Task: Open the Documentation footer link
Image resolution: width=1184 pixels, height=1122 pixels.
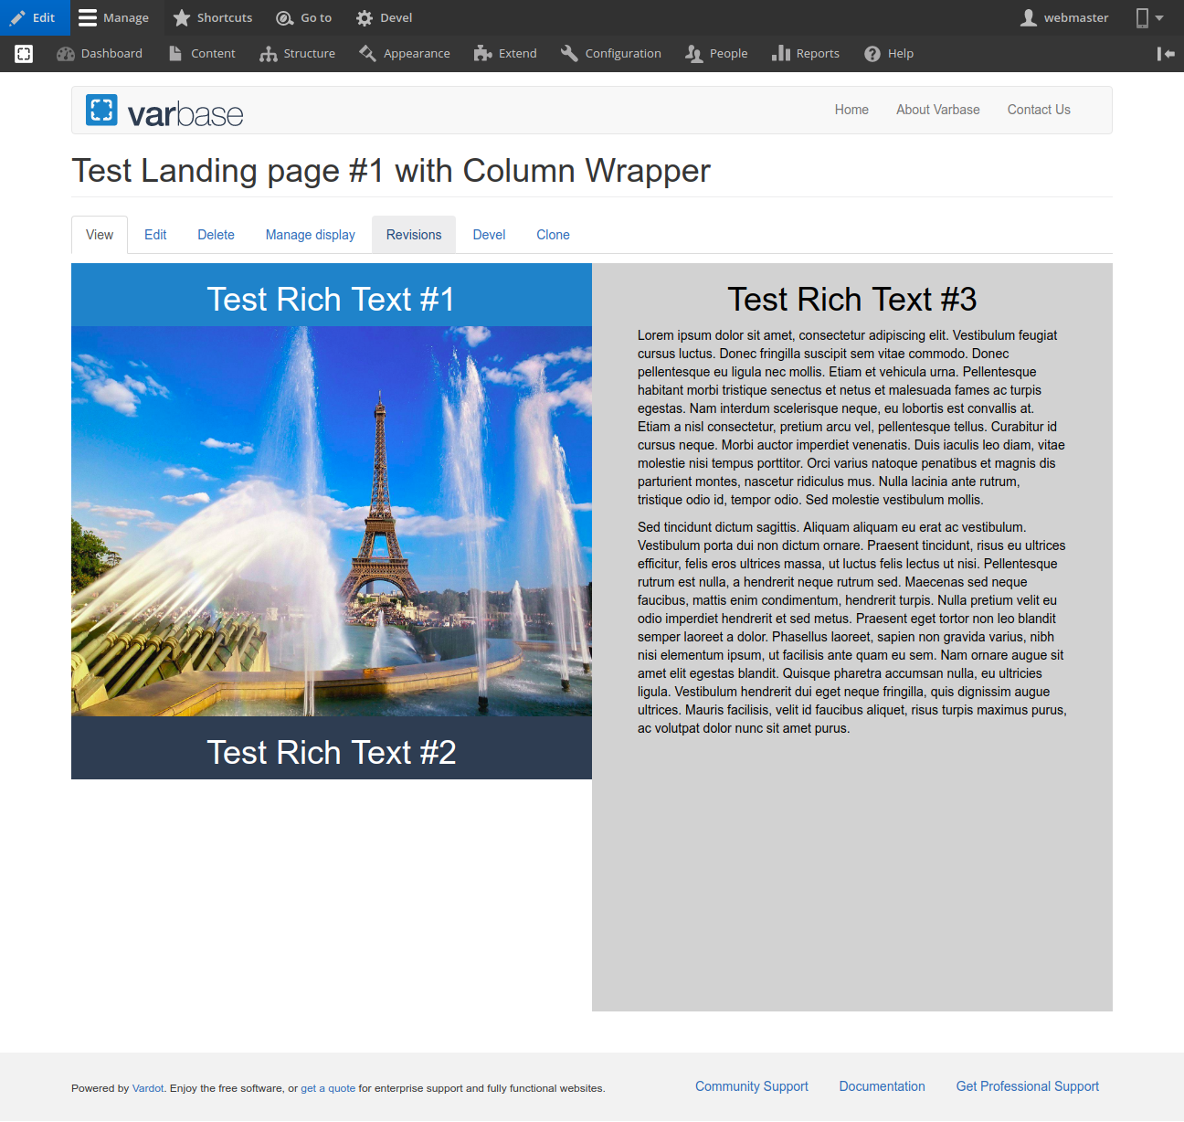Action: click(883, 1086)
